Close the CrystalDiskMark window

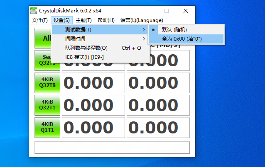coord(186,11)
